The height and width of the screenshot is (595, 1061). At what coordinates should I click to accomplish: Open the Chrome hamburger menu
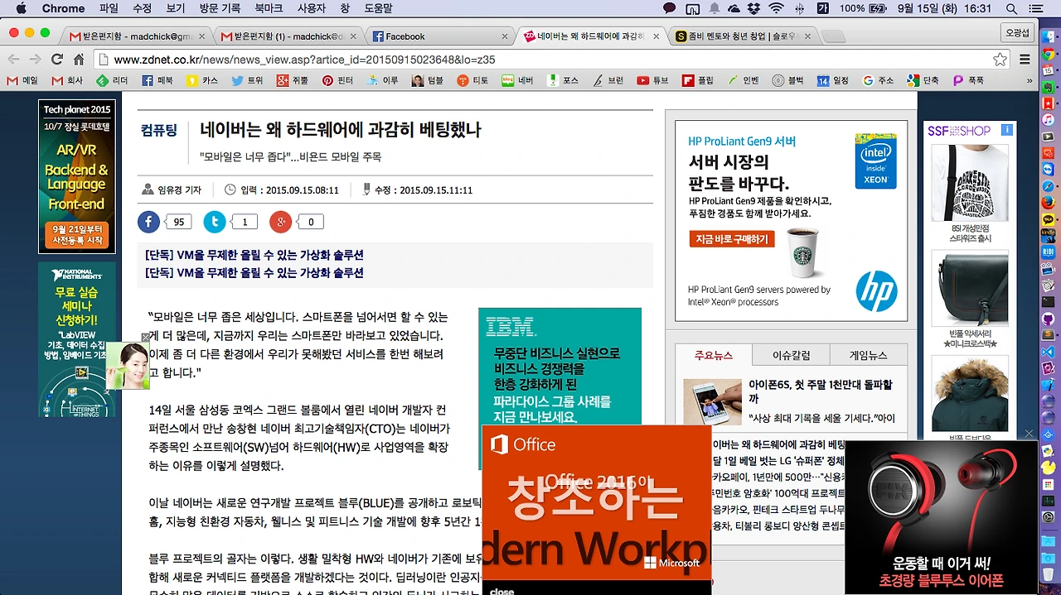[x=1025, y=60]
